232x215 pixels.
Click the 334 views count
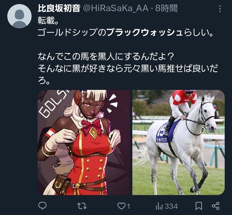171,206
